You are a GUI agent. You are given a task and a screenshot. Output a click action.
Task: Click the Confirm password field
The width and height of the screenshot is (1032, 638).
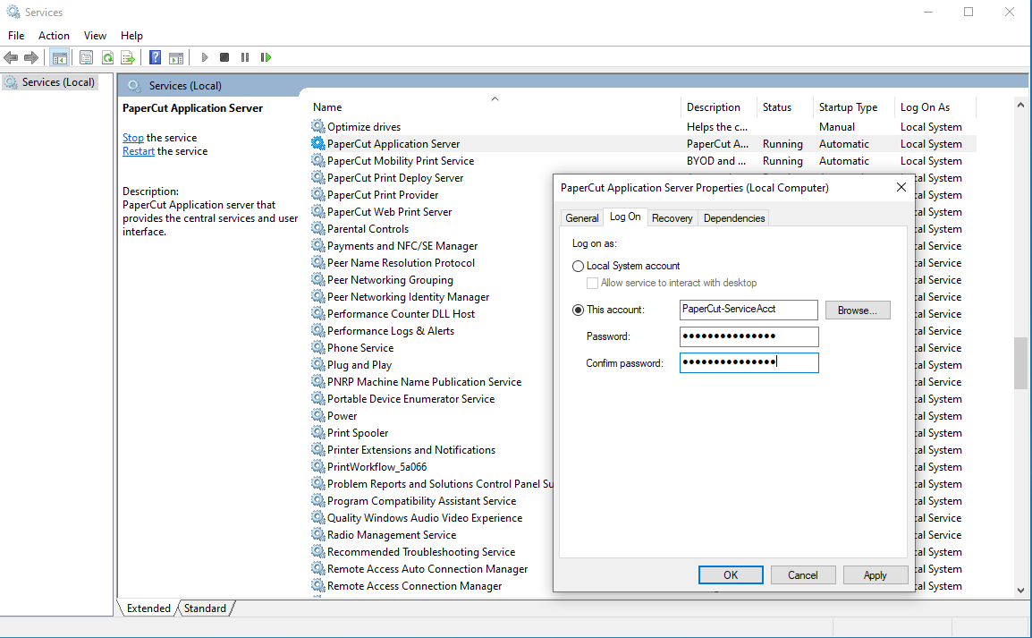pyautogui.click(x=749, y=362)
